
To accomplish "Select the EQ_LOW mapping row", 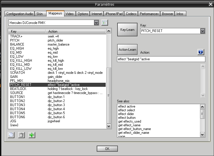I will [x=57, y=57].
